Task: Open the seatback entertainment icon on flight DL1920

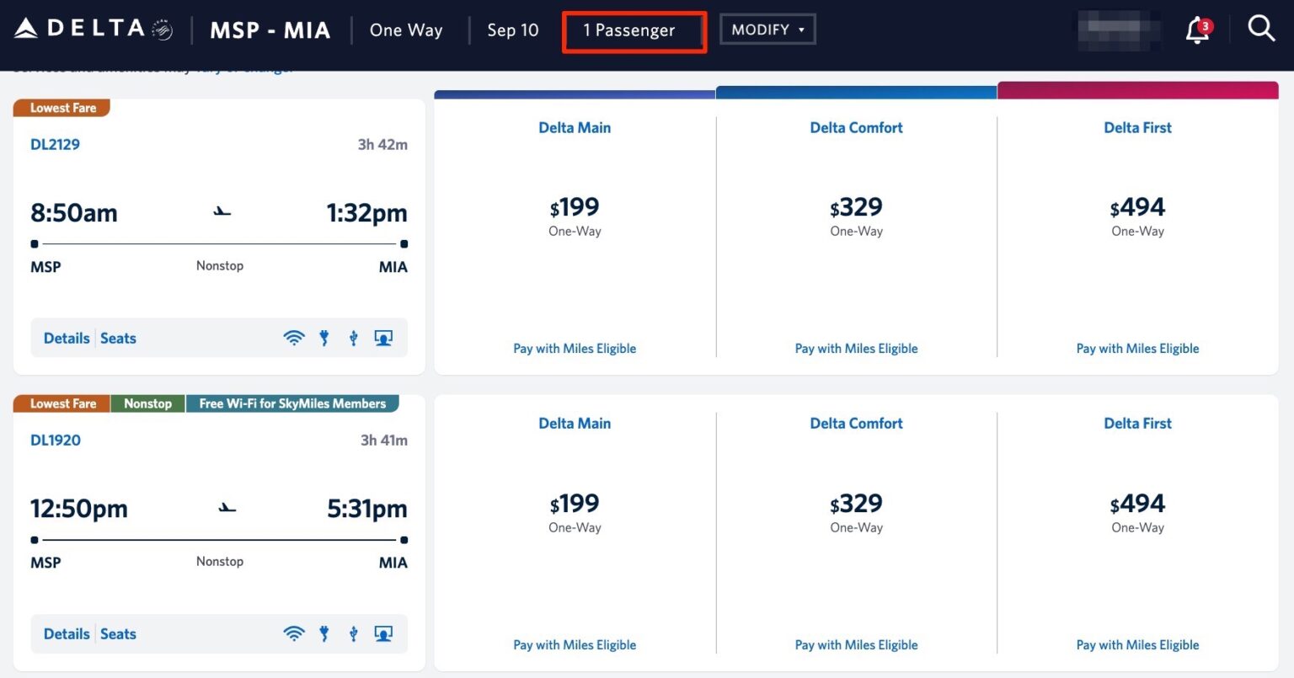Action: (x=383, y=633)
